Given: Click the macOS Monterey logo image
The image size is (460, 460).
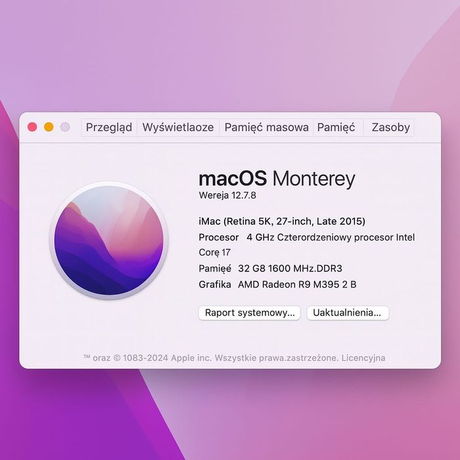Looking at the screenshot, I should 109,241.
